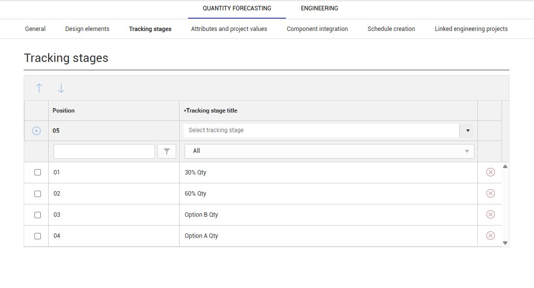Go to the Design elements tab

[87, 29]
